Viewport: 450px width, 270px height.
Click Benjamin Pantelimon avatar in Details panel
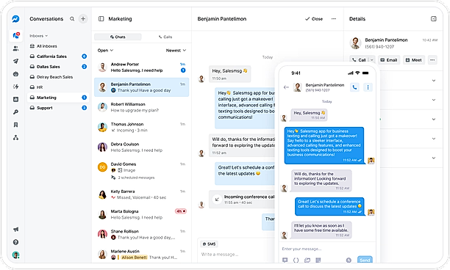pyautogui.click(x=355, y=43)
